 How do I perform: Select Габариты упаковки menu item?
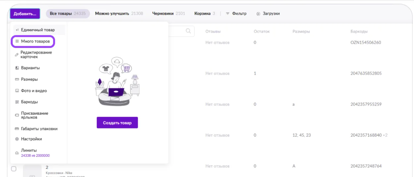click(x=39, y=129)
